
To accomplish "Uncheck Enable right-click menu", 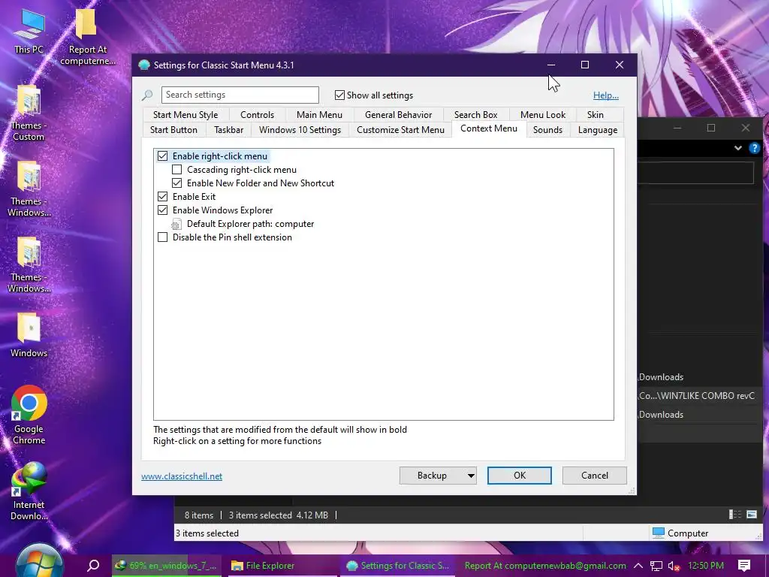I will pos(162,156).
